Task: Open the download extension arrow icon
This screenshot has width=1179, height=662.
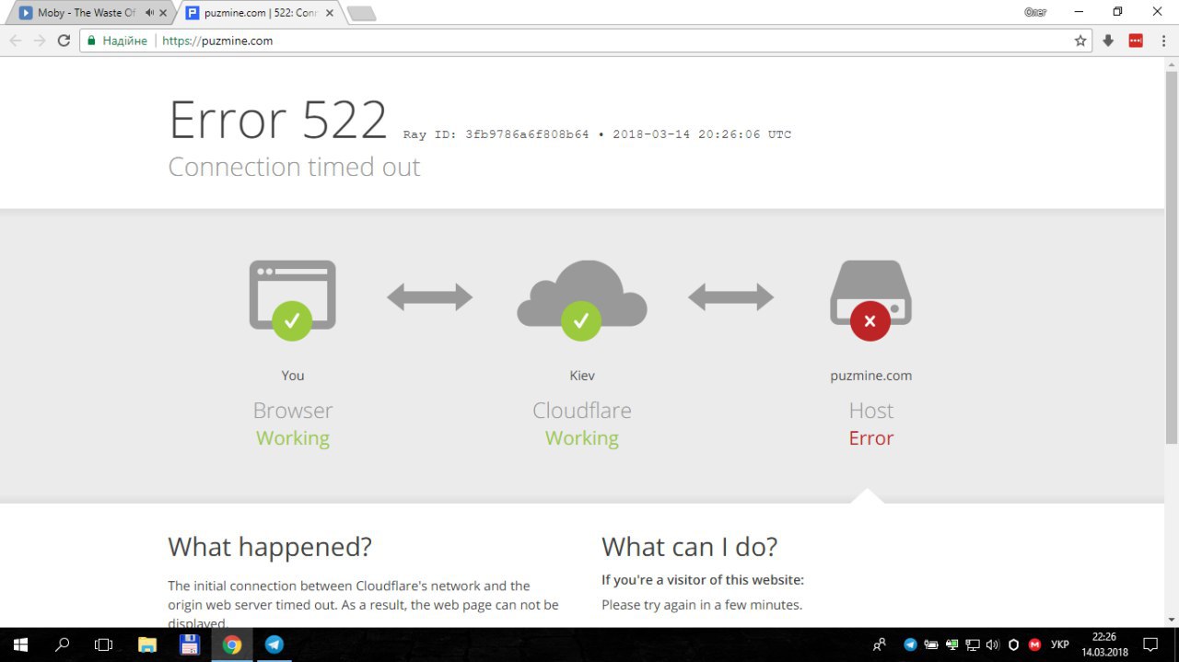Action: tap(1108, 41)
